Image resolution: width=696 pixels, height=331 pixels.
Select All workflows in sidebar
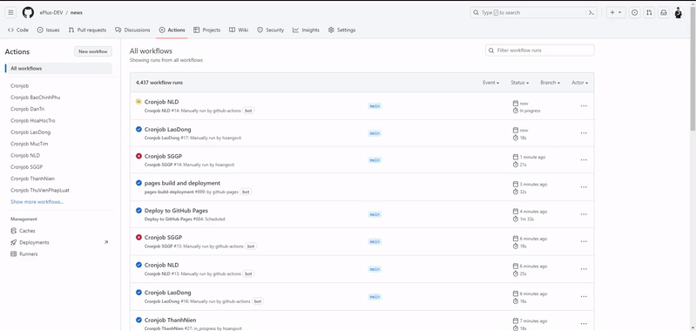58,68
